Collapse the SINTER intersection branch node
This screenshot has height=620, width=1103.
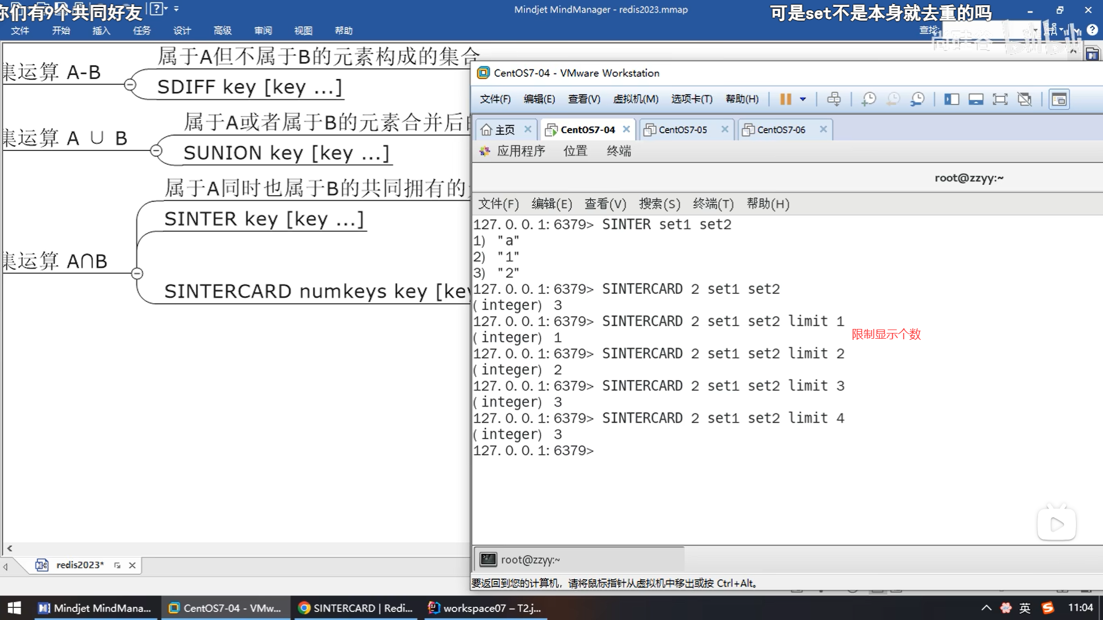click(x=137, y=274)
